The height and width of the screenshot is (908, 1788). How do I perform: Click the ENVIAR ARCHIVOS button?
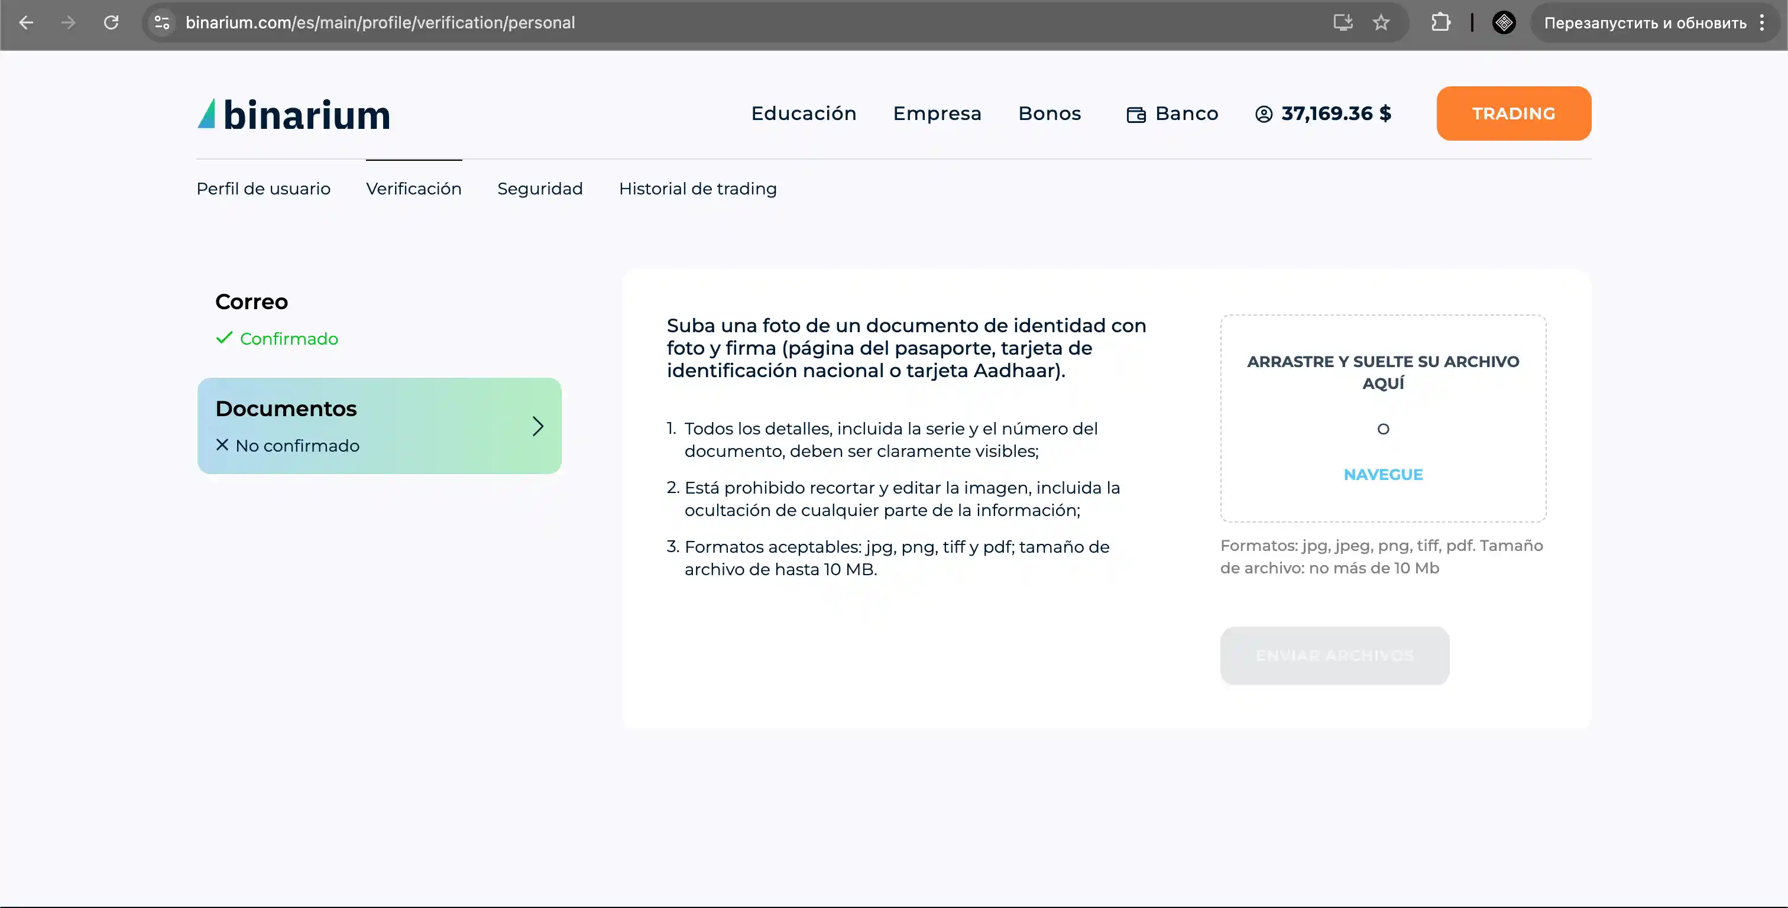point(1334,656)
